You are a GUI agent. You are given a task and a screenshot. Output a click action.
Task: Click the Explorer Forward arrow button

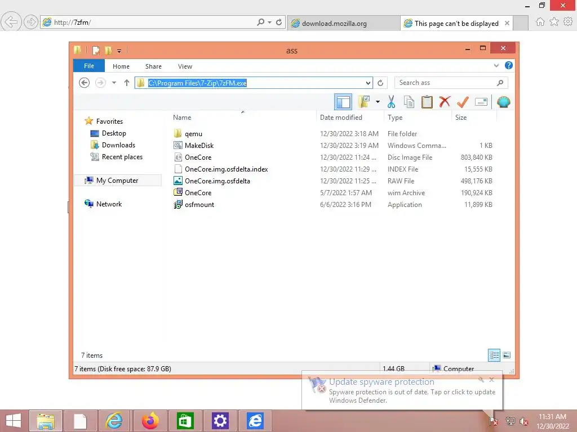coord(100,83)
